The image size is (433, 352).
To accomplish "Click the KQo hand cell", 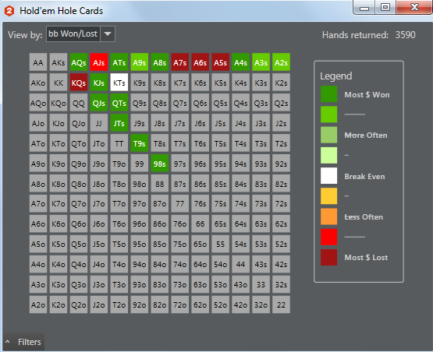I will [59, 103].
